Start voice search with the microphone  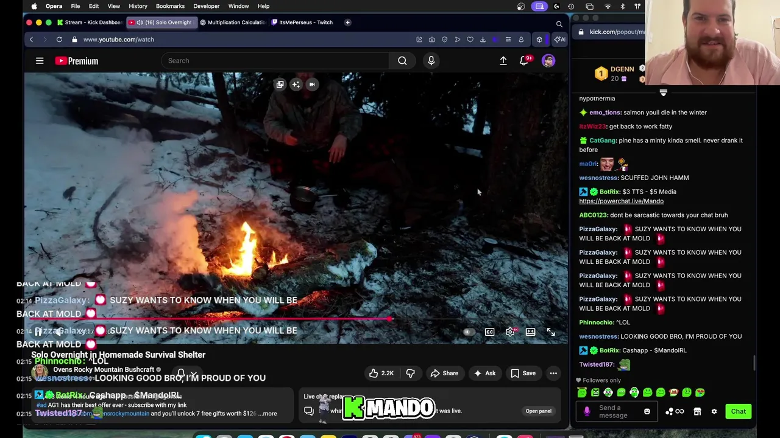[x=431, y=61]
